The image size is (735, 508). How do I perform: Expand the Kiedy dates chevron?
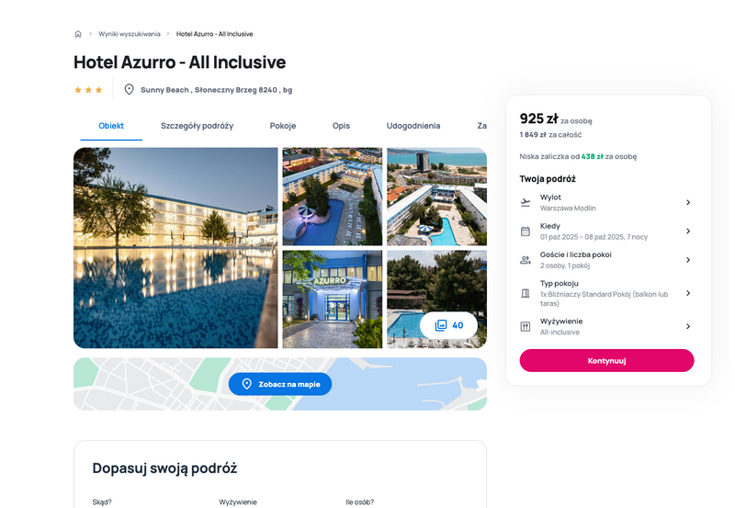[688, 231]
